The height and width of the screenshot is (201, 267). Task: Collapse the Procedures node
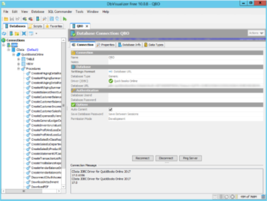19,69
